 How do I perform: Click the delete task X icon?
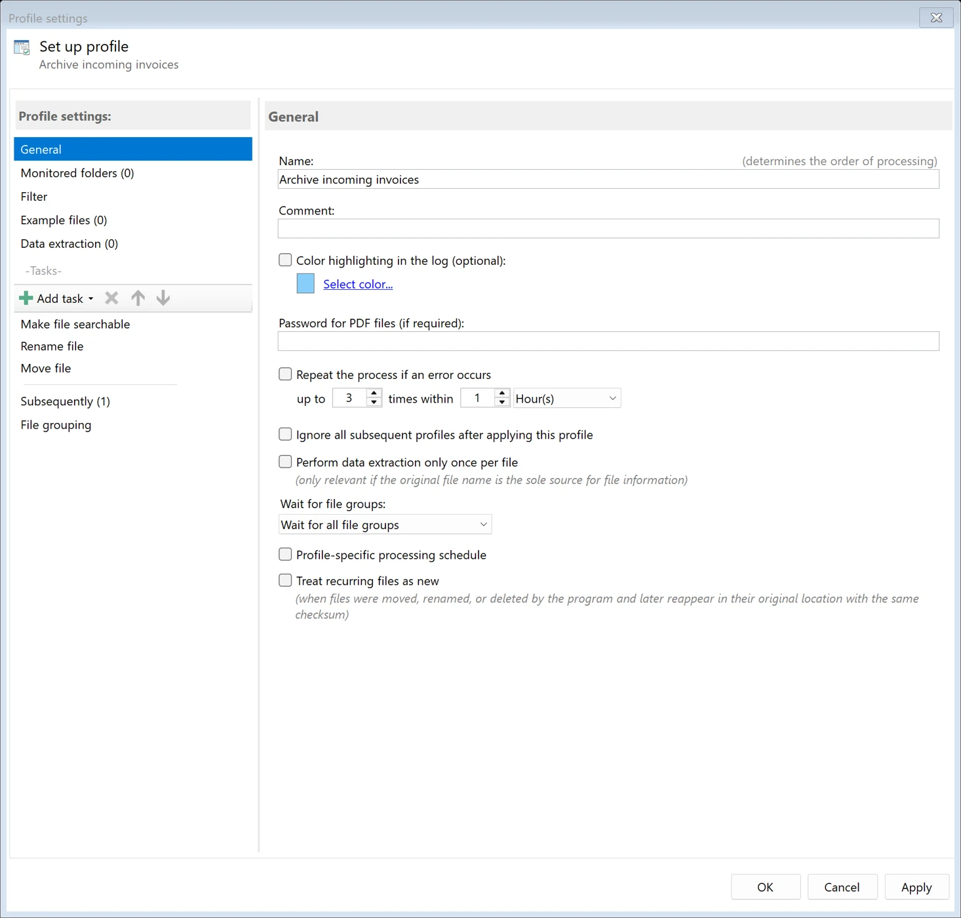pos(112,298)
